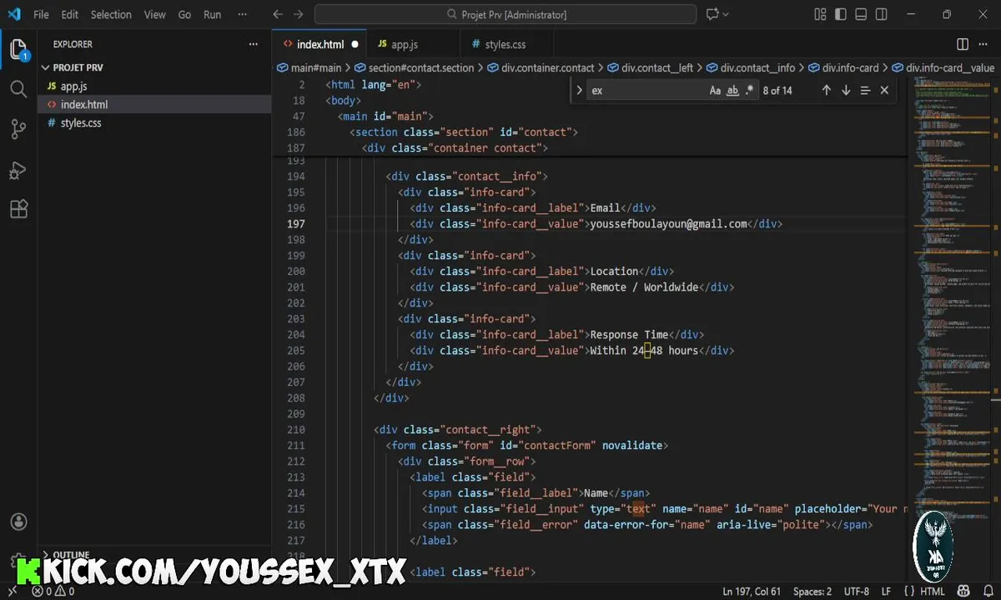This screenshot has height=600, width=1001.
Task: Open the errors and warnings indicator
Action: coord(53,591)
